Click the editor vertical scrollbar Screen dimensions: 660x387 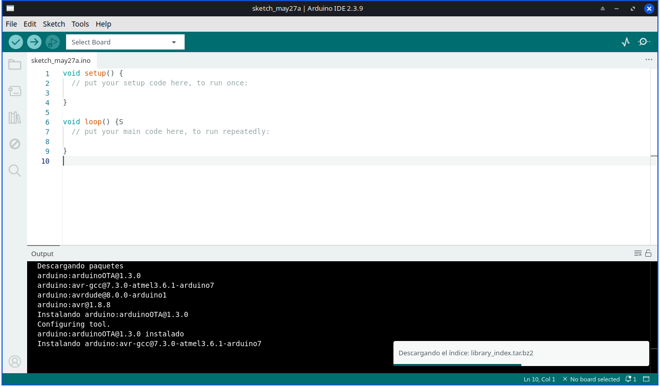coord(654,156)
